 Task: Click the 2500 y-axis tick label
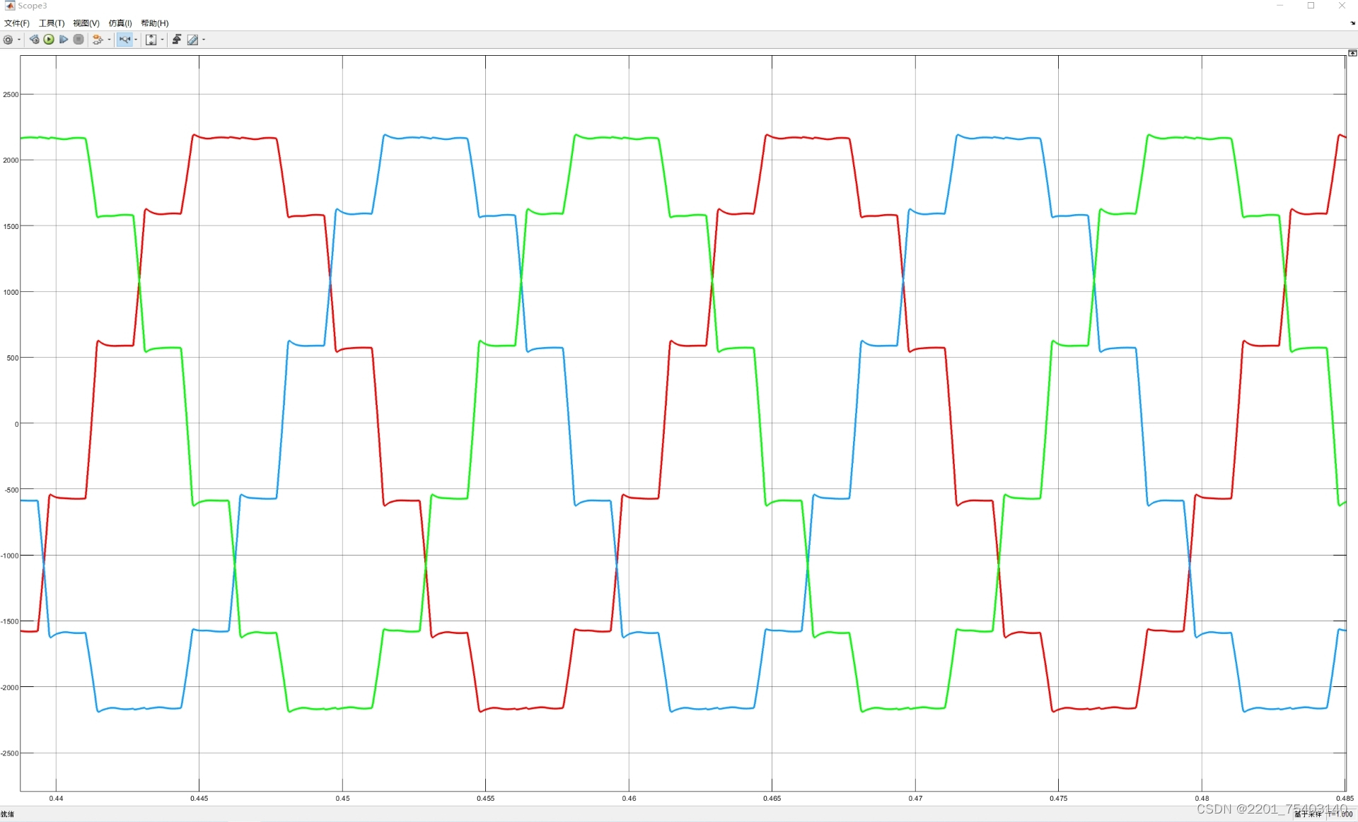click(x=11, y=95)
